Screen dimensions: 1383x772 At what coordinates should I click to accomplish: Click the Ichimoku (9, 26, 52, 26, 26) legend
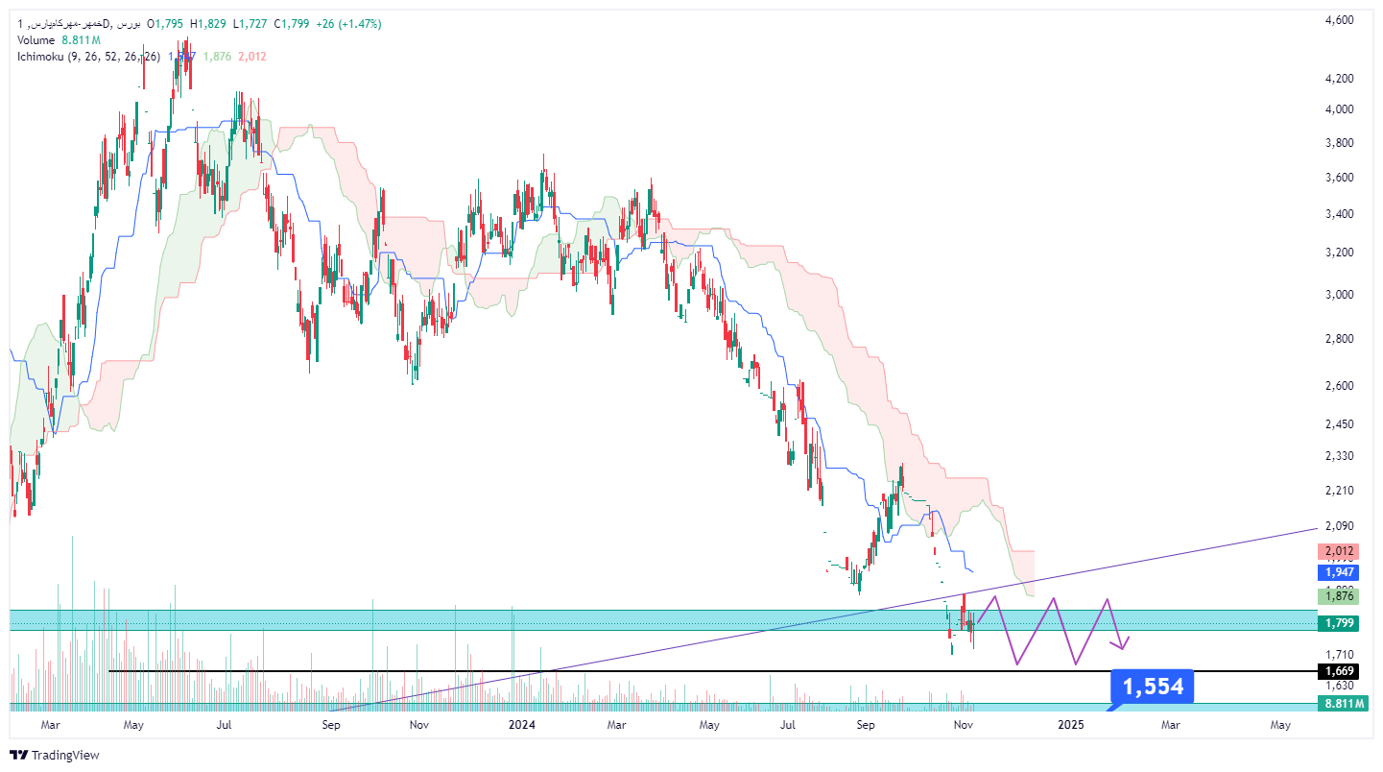(x=89, y=57)
